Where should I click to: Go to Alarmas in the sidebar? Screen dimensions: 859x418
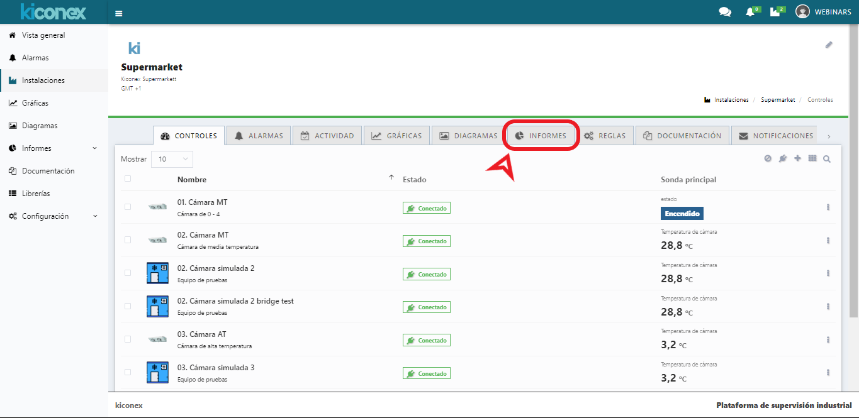pyautogui.click(x=35, y=58)
